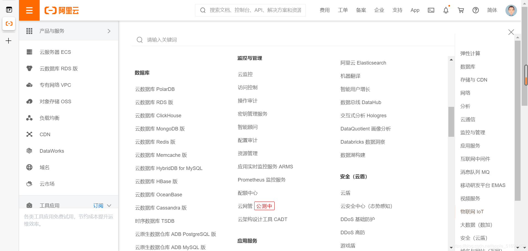Click the RDS database icon
This screenshot has width=528, height=251.
coord(29,68)
